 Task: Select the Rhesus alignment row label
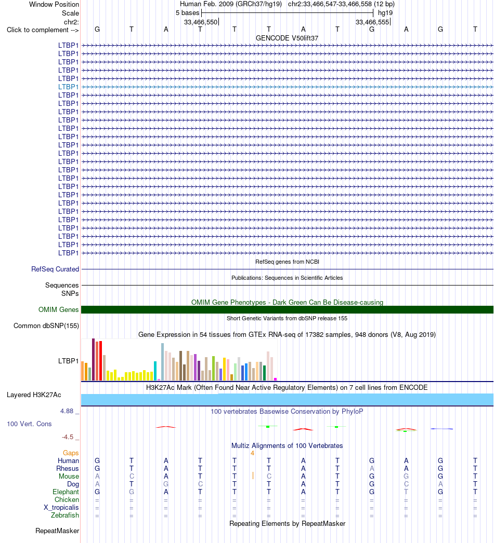pyautogui.click(x=68, y=469)
